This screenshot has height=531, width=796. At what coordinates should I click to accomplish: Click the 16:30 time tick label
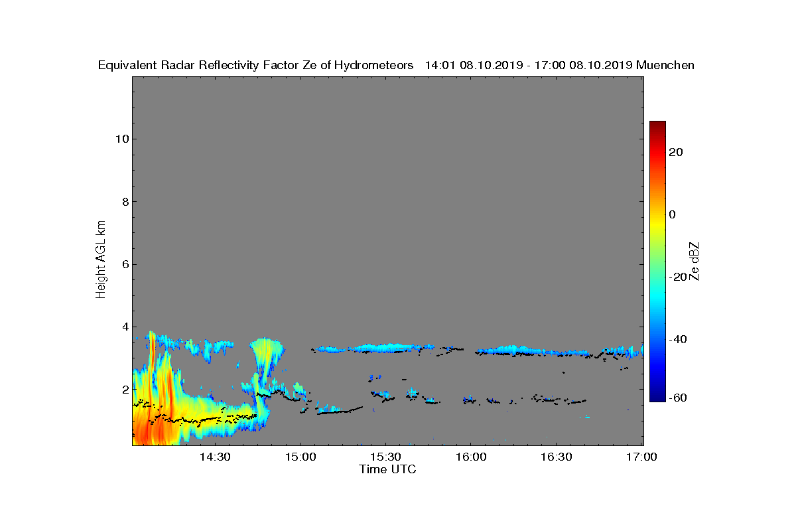557,457
